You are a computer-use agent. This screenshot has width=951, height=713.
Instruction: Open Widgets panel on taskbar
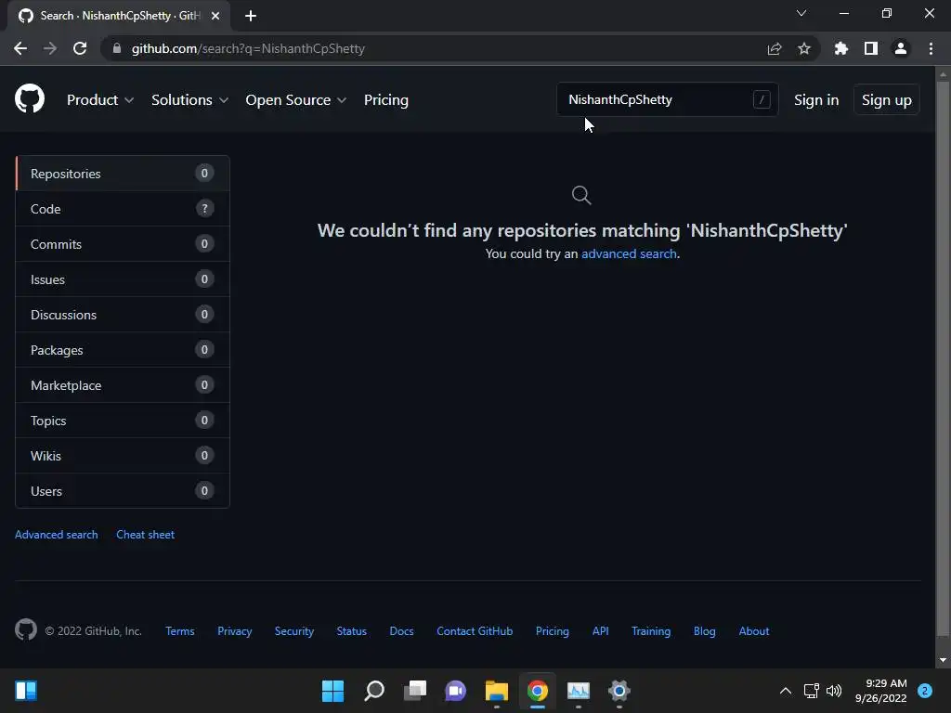click(26, 691)
